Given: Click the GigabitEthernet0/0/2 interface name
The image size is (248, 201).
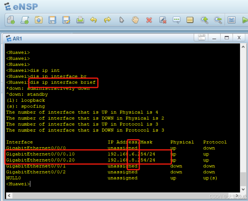Looking at the screenshot, I should tap(36, 172).
